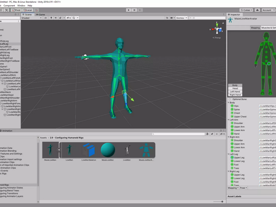Viewport: 276px width, 207px height.
Task: Collapse the Left Arm bone section
Action: pyautogui.click(x=229, y=120)
